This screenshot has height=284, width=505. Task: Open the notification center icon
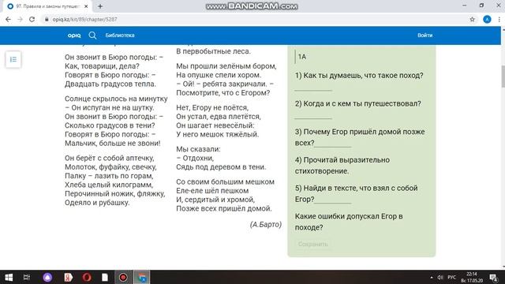click(494, 277)
